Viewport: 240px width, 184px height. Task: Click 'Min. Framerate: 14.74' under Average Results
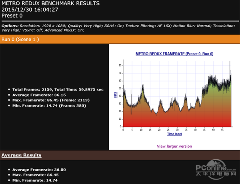click(x=35, y=180)
